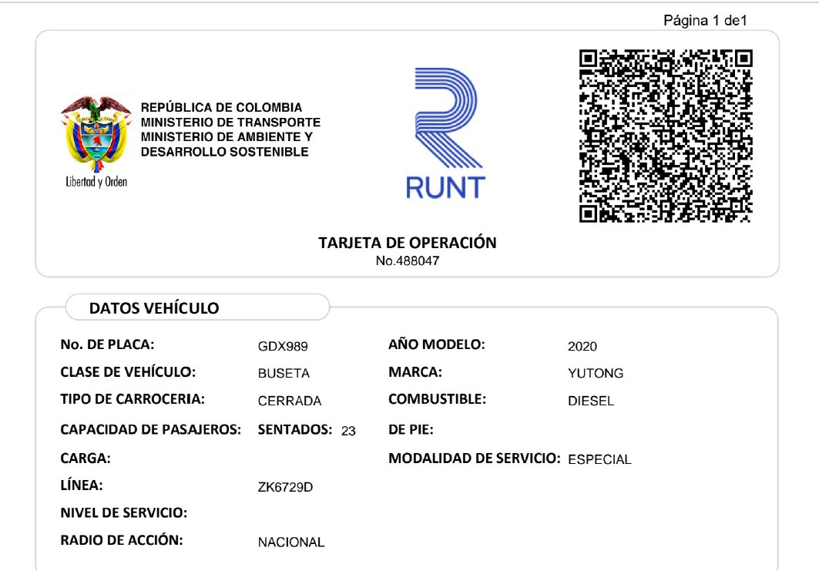Click the seated passengers value 23

pos(348,431)
